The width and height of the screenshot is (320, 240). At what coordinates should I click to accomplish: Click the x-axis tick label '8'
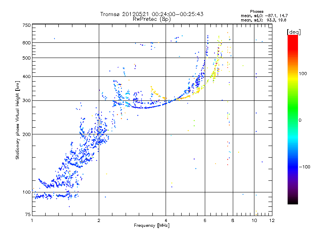tap(233, 221)
